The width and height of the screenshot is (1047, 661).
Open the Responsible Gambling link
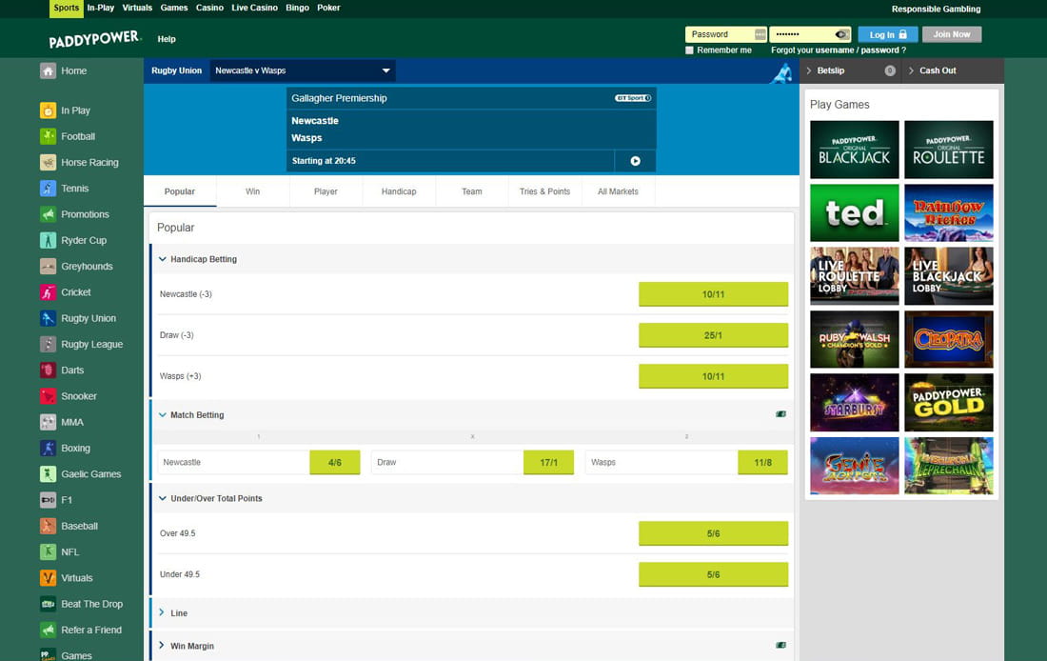point(937,10)
